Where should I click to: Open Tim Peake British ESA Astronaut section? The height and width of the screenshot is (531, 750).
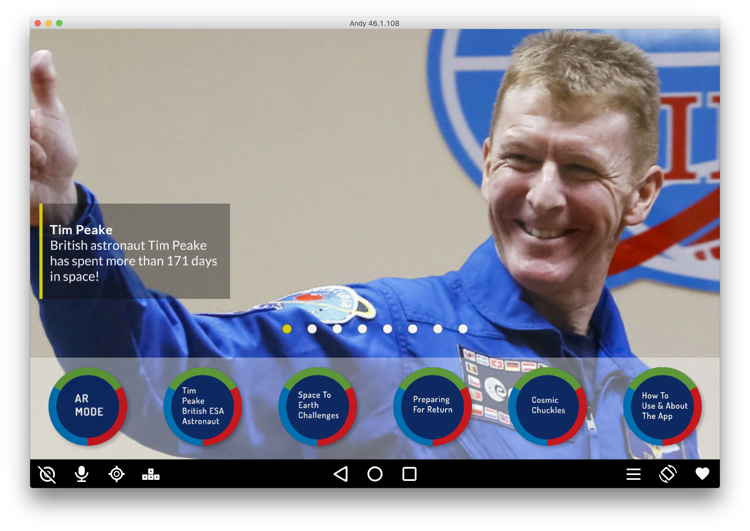tap(203, 406)
